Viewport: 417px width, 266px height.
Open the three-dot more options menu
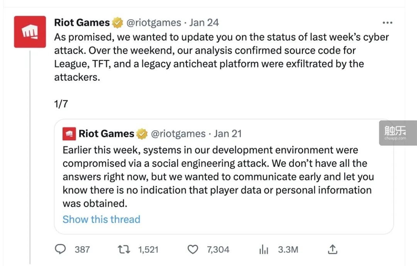(387, 23)
